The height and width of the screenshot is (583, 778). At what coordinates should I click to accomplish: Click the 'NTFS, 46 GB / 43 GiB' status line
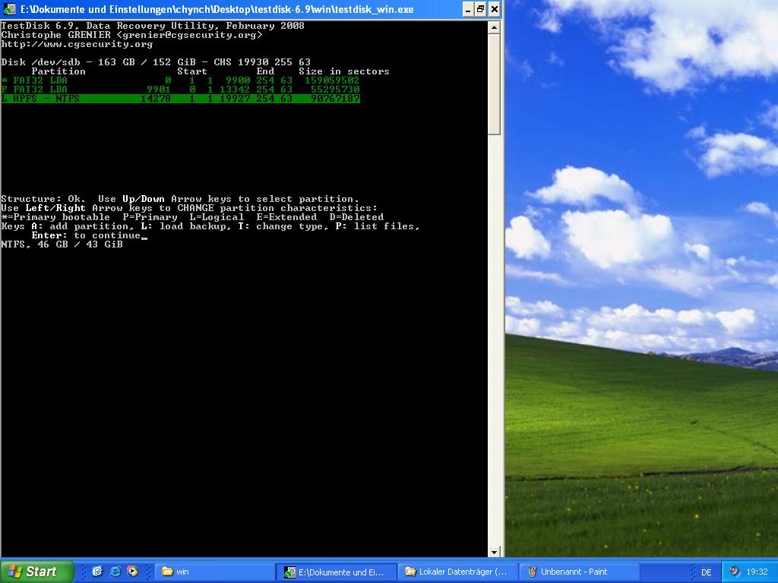(x=62, y=244)
